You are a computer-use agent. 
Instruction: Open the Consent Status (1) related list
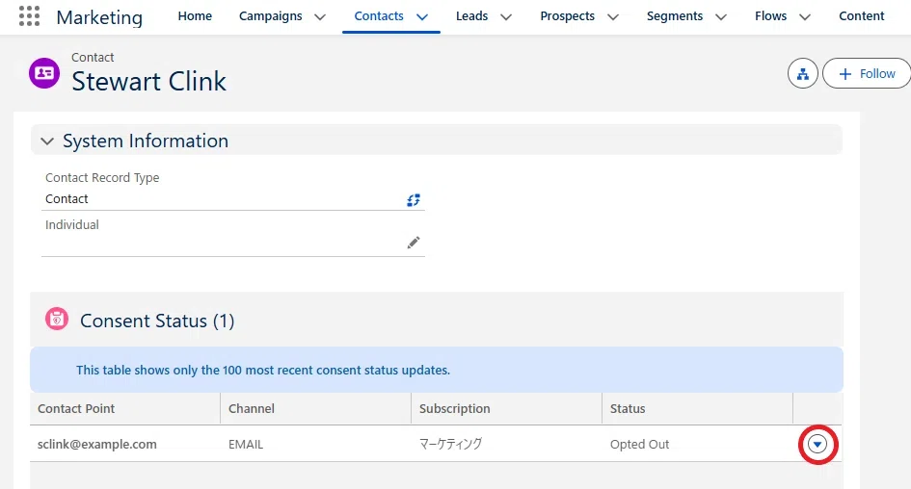[157, 321]
